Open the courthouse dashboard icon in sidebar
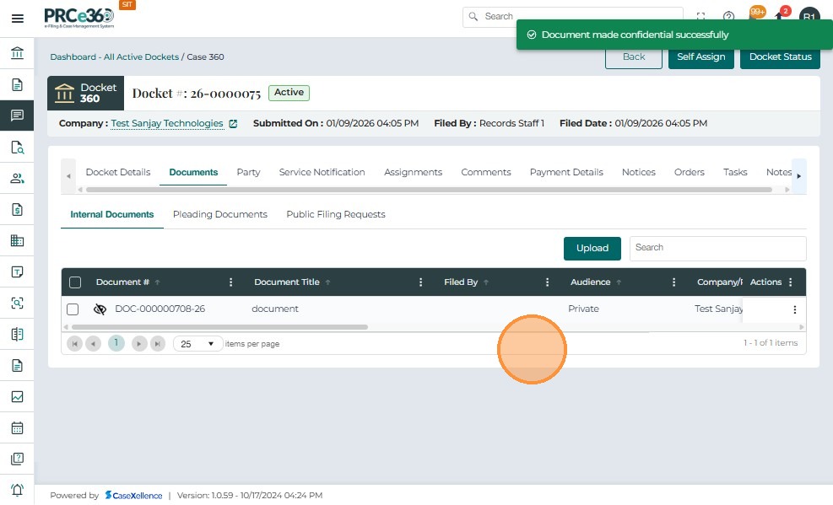Viewport: 833px width, 505px height. [17, 53]
